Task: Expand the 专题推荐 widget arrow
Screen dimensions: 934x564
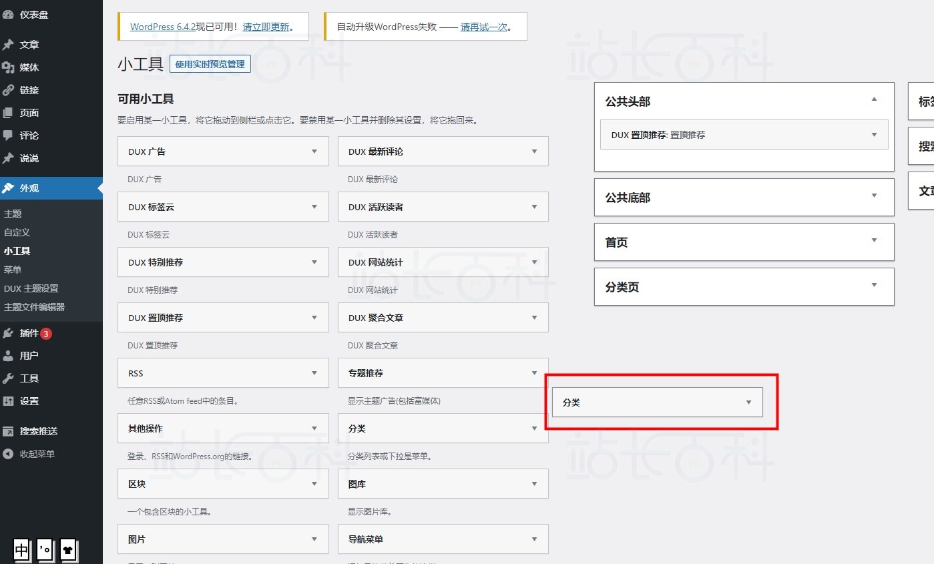Action: tap(534, 373)
